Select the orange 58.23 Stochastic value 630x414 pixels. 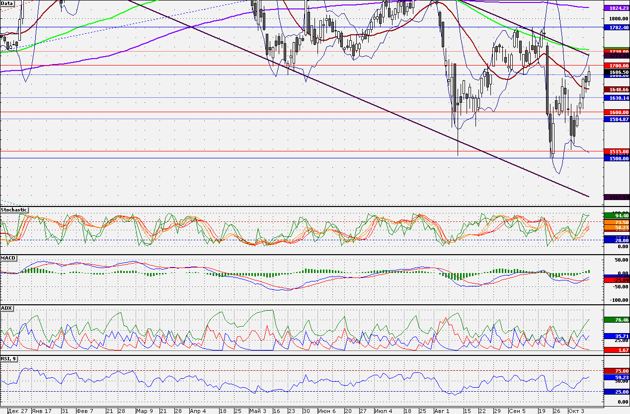(616, 227)
